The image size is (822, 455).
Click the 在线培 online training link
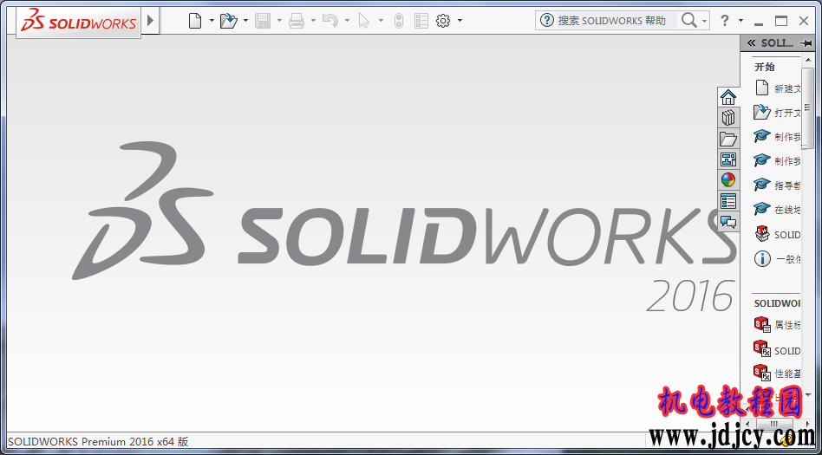787,210
